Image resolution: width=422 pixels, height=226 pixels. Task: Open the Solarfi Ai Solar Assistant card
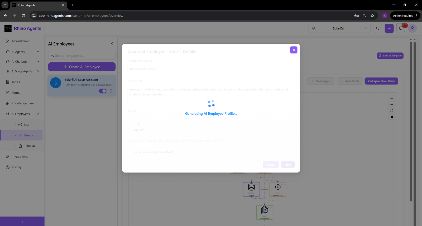(82, 85)
